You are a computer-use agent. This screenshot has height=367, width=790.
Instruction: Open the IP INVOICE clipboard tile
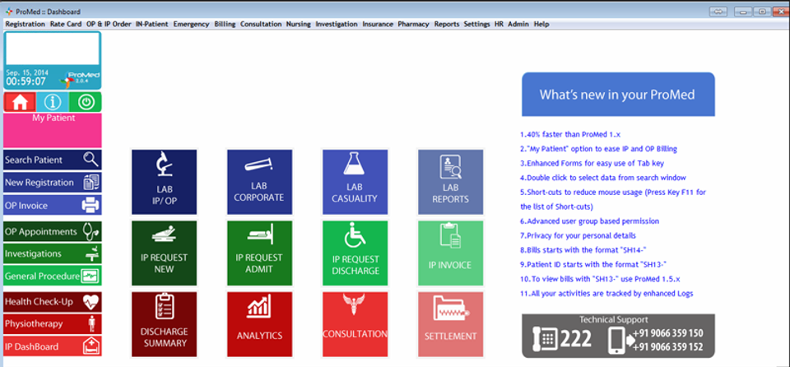[x=450, y=253]
